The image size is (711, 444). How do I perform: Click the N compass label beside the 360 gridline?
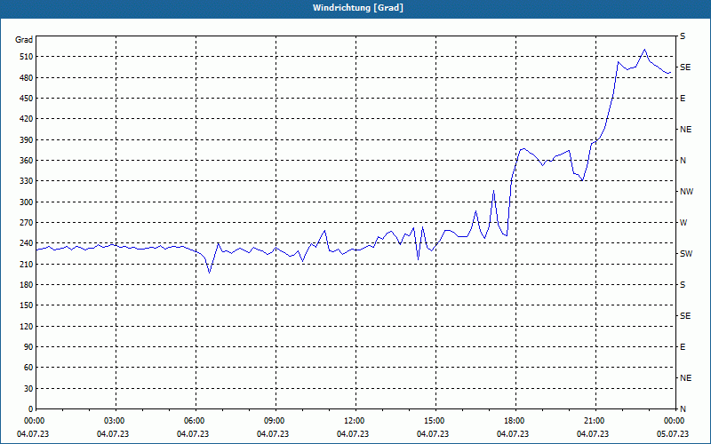(x=683, y=161)
